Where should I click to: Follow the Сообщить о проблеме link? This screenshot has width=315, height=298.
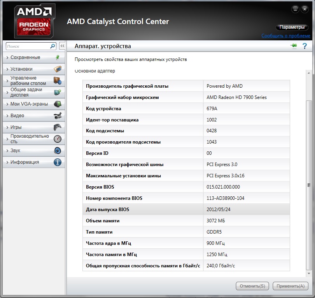tap(286, 36)
